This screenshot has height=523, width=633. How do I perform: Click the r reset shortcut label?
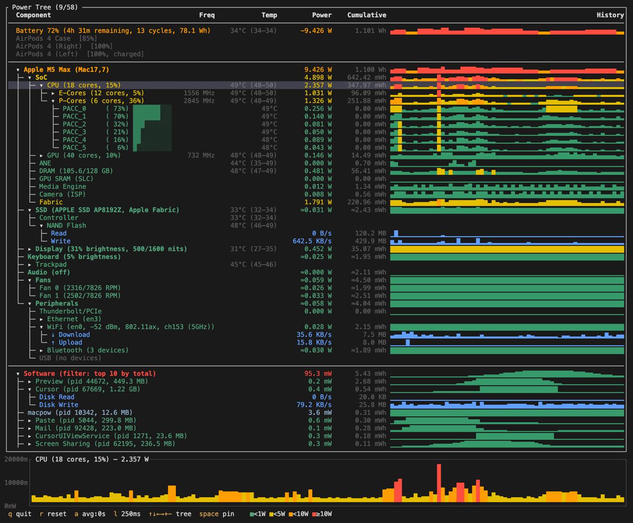(x=53, y=514)
